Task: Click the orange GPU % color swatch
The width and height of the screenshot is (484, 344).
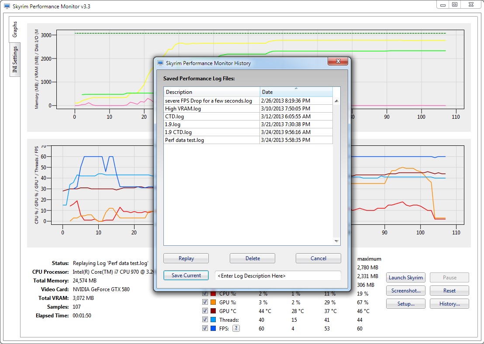Action: (213, 302)
